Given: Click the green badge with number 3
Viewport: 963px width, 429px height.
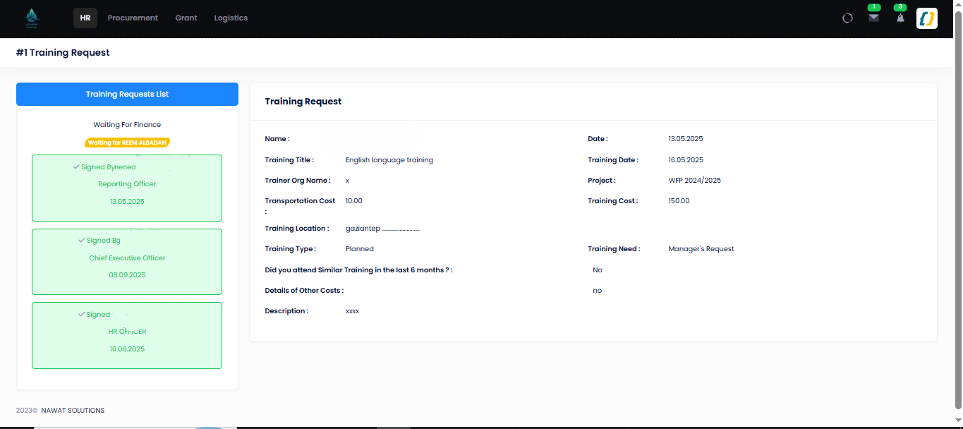Looking at the screenshot, I should point(900,7).
